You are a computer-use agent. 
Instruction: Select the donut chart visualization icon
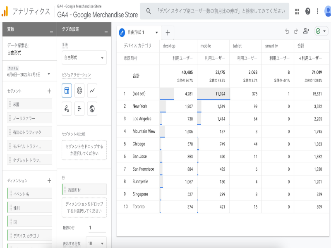click(79, 91)
